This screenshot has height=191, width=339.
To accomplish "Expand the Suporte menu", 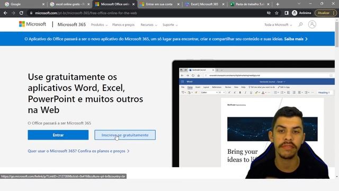I will 170,25.
